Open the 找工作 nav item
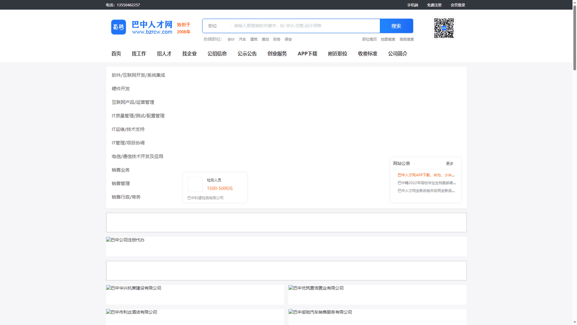Image resolution: width=577 pixels, height=325 pixels. pos(139,54)
